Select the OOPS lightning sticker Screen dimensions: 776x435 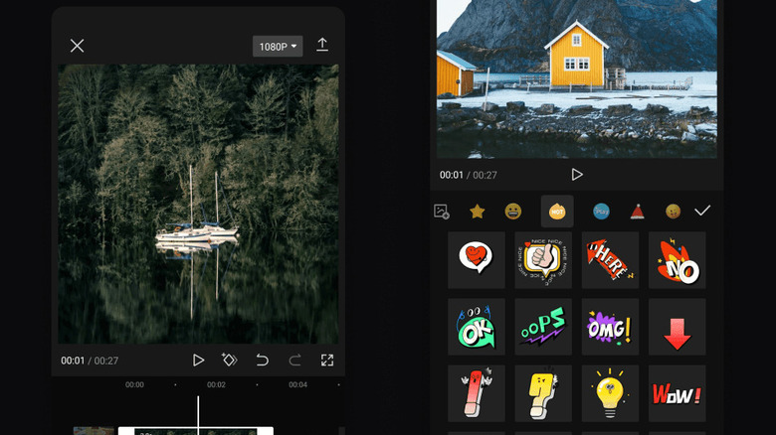tap(543, 327)
